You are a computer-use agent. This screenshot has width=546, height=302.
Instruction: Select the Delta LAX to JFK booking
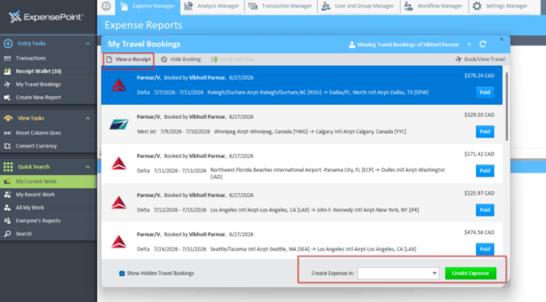point(302,203)
